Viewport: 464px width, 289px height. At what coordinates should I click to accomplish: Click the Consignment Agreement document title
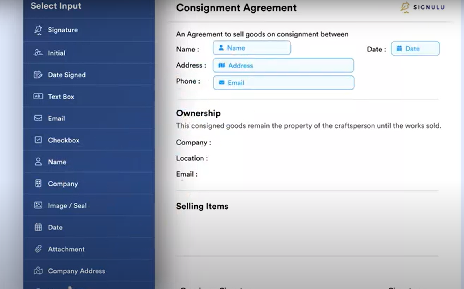point(236,8)
